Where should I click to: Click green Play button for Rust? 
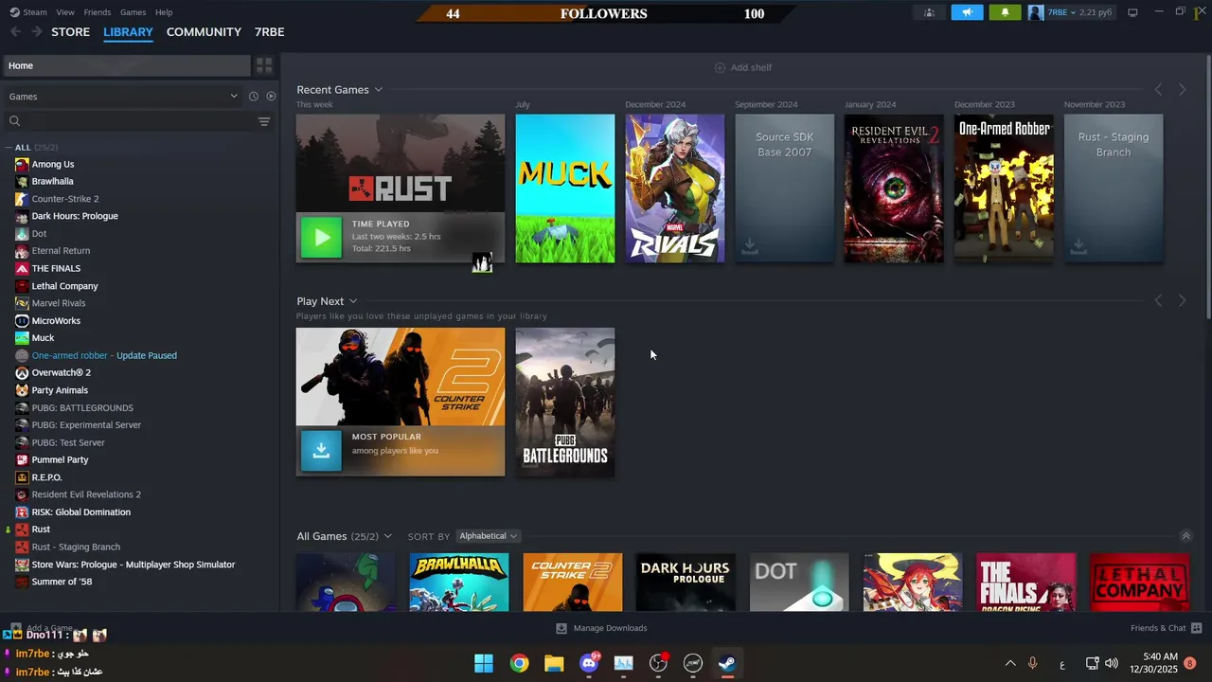pos(321,237)
